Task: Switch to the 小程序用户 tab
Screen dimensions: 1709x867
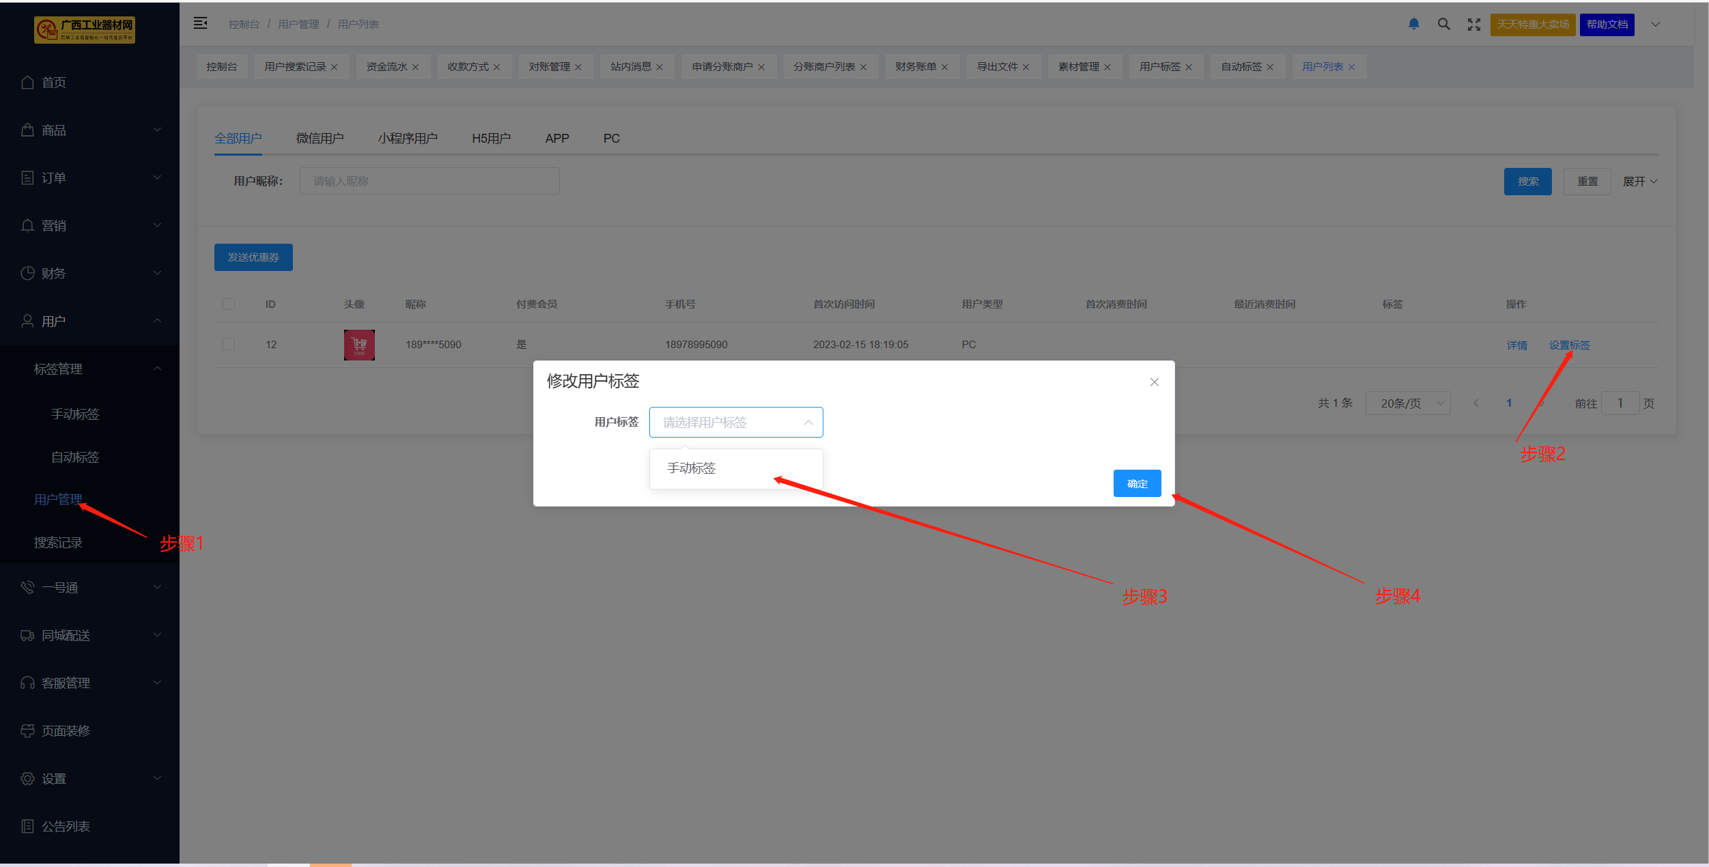Action: [408, 138]
